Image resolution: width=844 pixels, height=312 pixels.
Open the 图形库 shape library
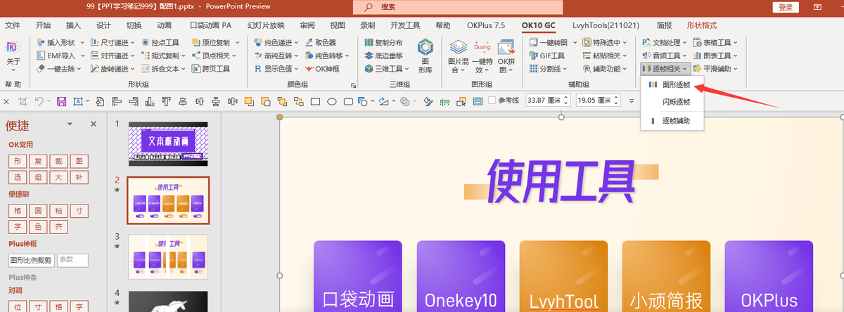(x=425, y=56)
